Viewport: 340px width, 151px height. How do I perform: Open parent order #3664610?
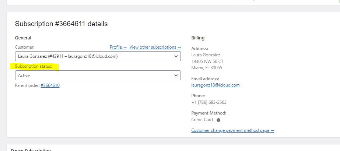coord(50,85)
